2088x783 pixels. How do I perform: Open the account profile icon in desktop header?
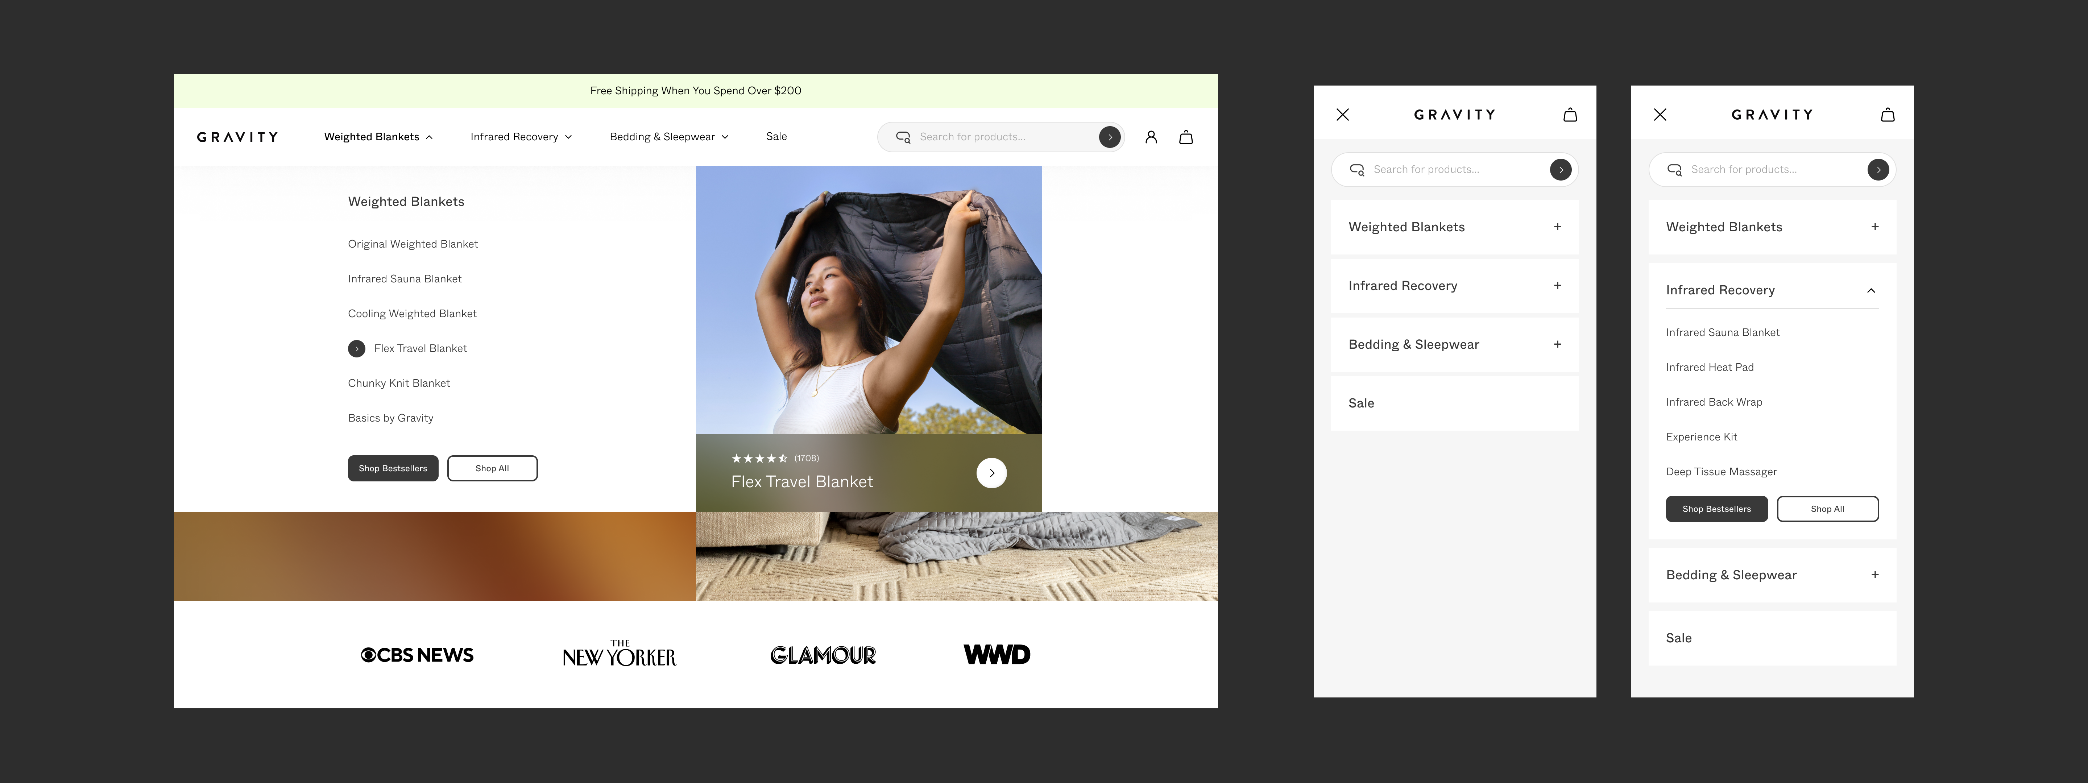[x=1151, y=137]
